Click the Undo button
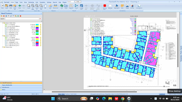 coord(78,2)
